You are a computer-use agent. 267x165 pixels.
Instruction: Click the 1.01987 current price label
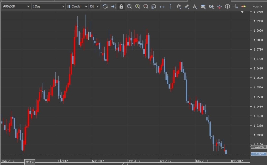coord(258,154)
